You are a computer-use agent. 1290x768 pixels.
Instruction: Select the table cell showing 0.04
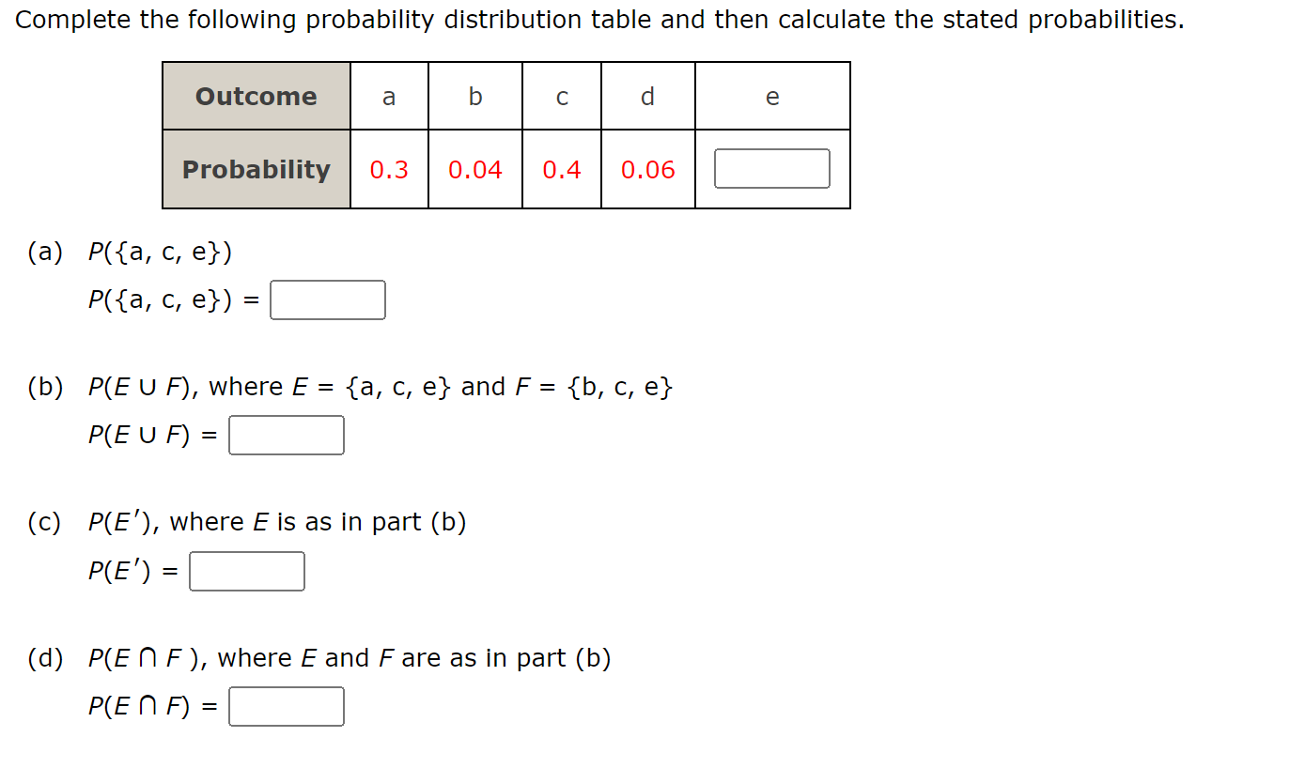pyautogui.click(x=474, y=170)
